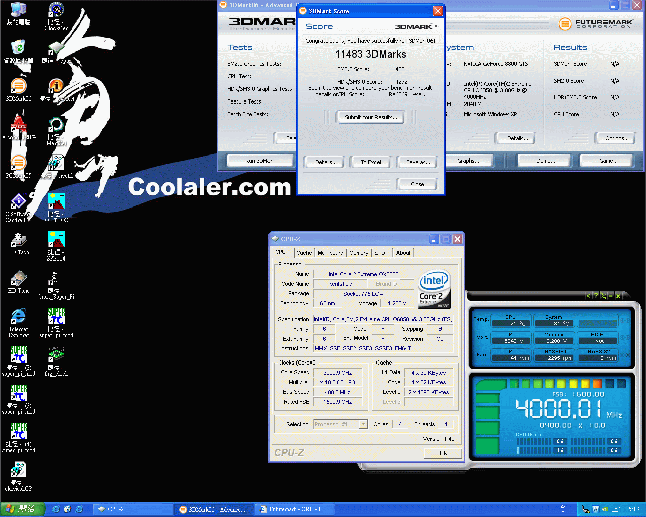
Task: Open the Recycle Bin desktop icon
Action: tap(19, 52)
